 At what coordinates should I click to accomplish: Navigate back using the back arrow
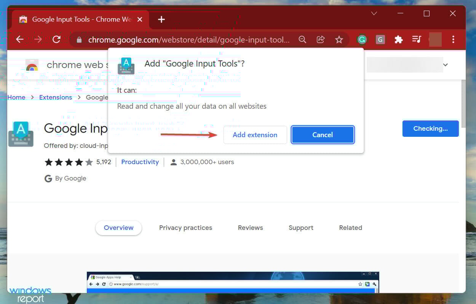[x=19, y=39]
